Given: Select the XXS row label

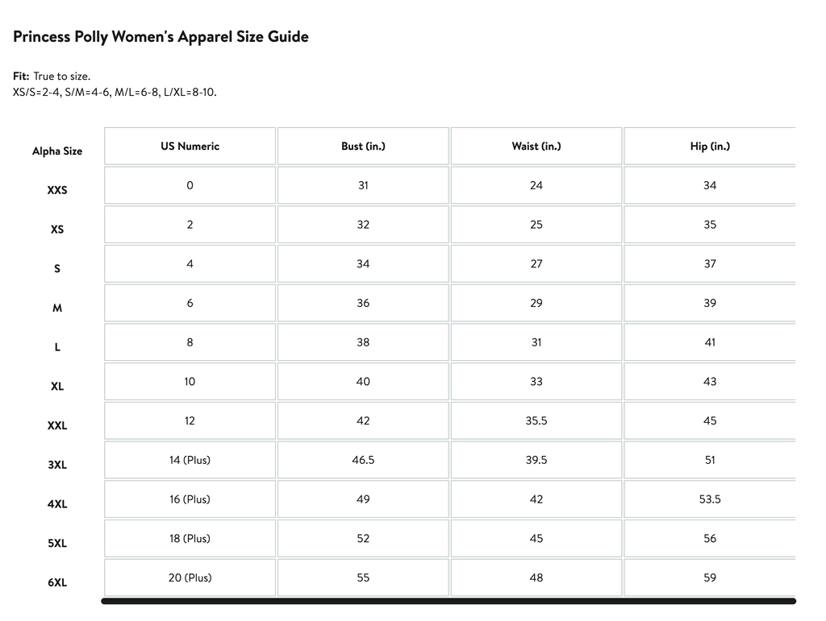Looking at the screenshot, I should [x=57, y=191].
